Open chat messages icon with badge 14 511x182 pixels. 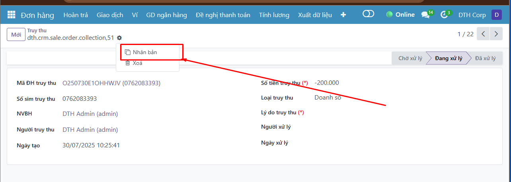point(425,15)
